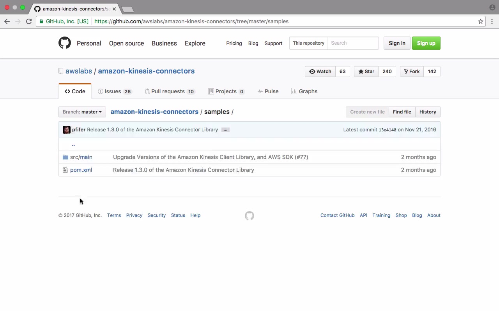Open the src/main folder

coord(81,157)
